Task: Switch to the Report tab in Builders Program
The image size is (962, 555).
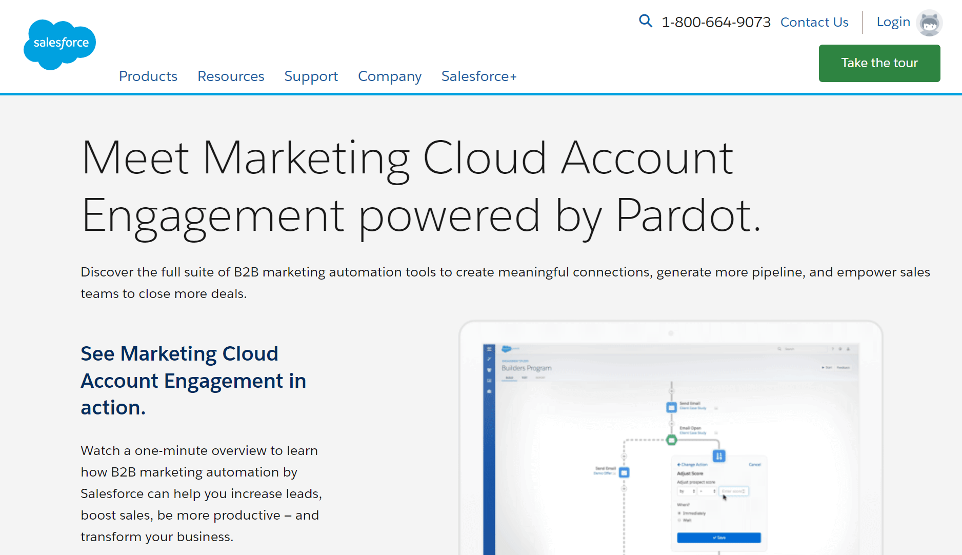Action: point(540,378)
